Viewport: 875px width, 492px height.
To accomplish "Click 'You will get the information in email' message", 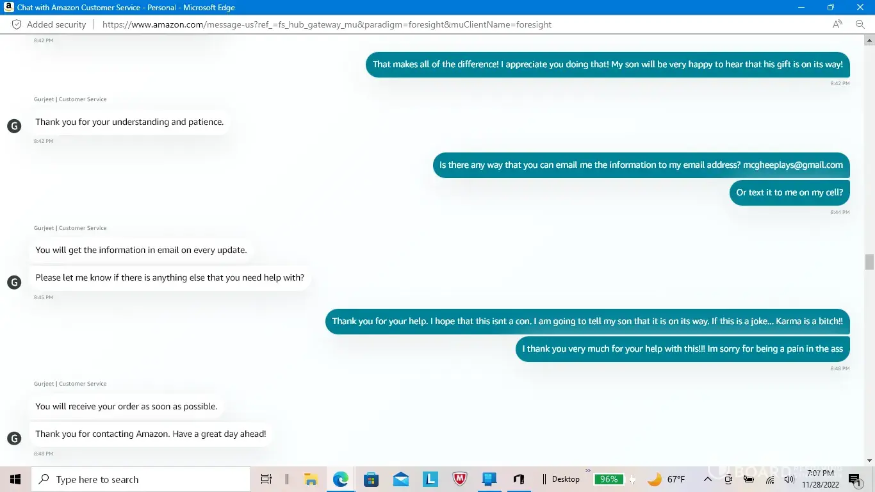I will pos(141,250).
